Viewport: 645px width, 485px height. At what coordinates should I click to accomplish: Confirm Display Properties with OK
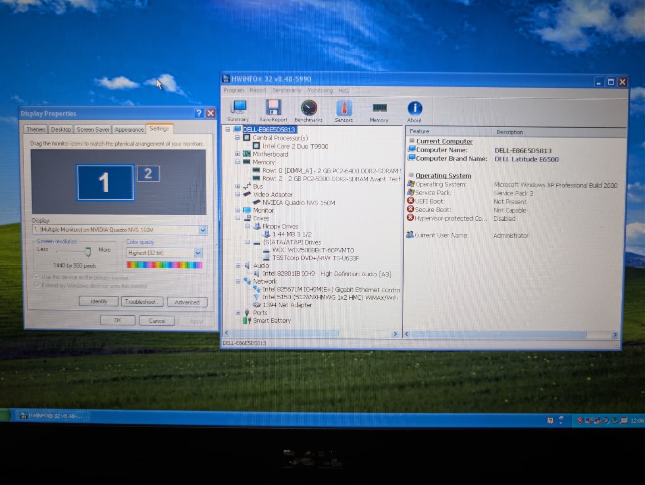(x=117, y=320)
